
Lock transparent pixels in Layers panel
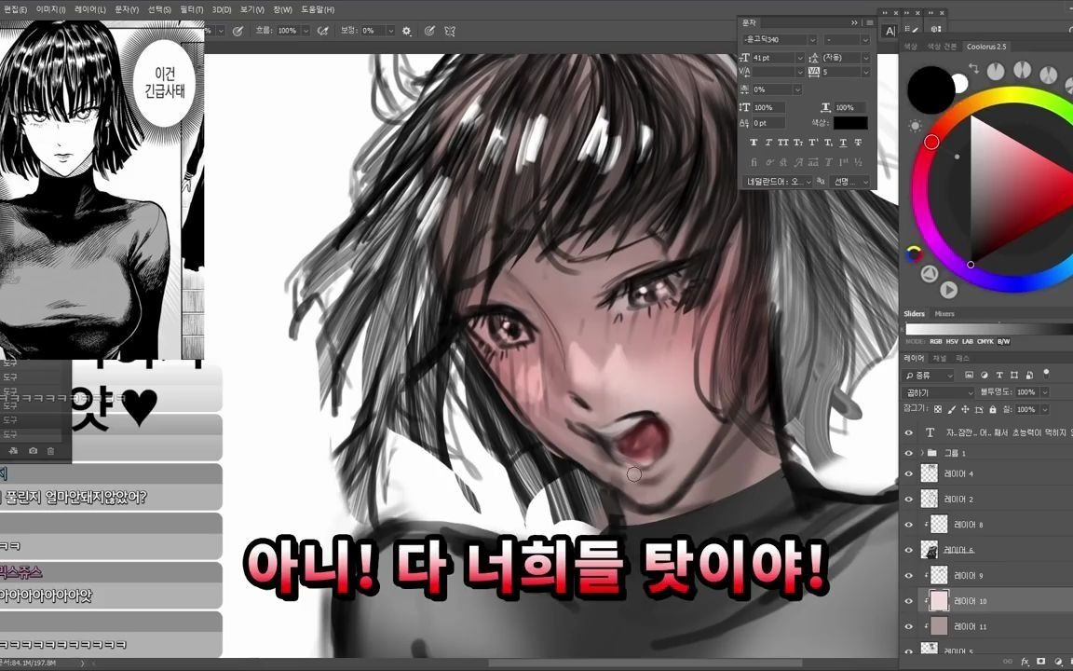[x=938, y=409]
